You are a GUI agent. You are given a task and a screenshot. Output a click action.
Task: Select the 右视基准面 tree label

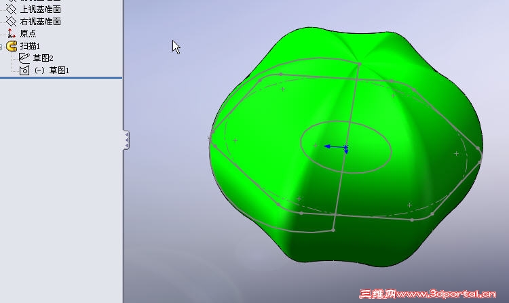click(40, 22)
